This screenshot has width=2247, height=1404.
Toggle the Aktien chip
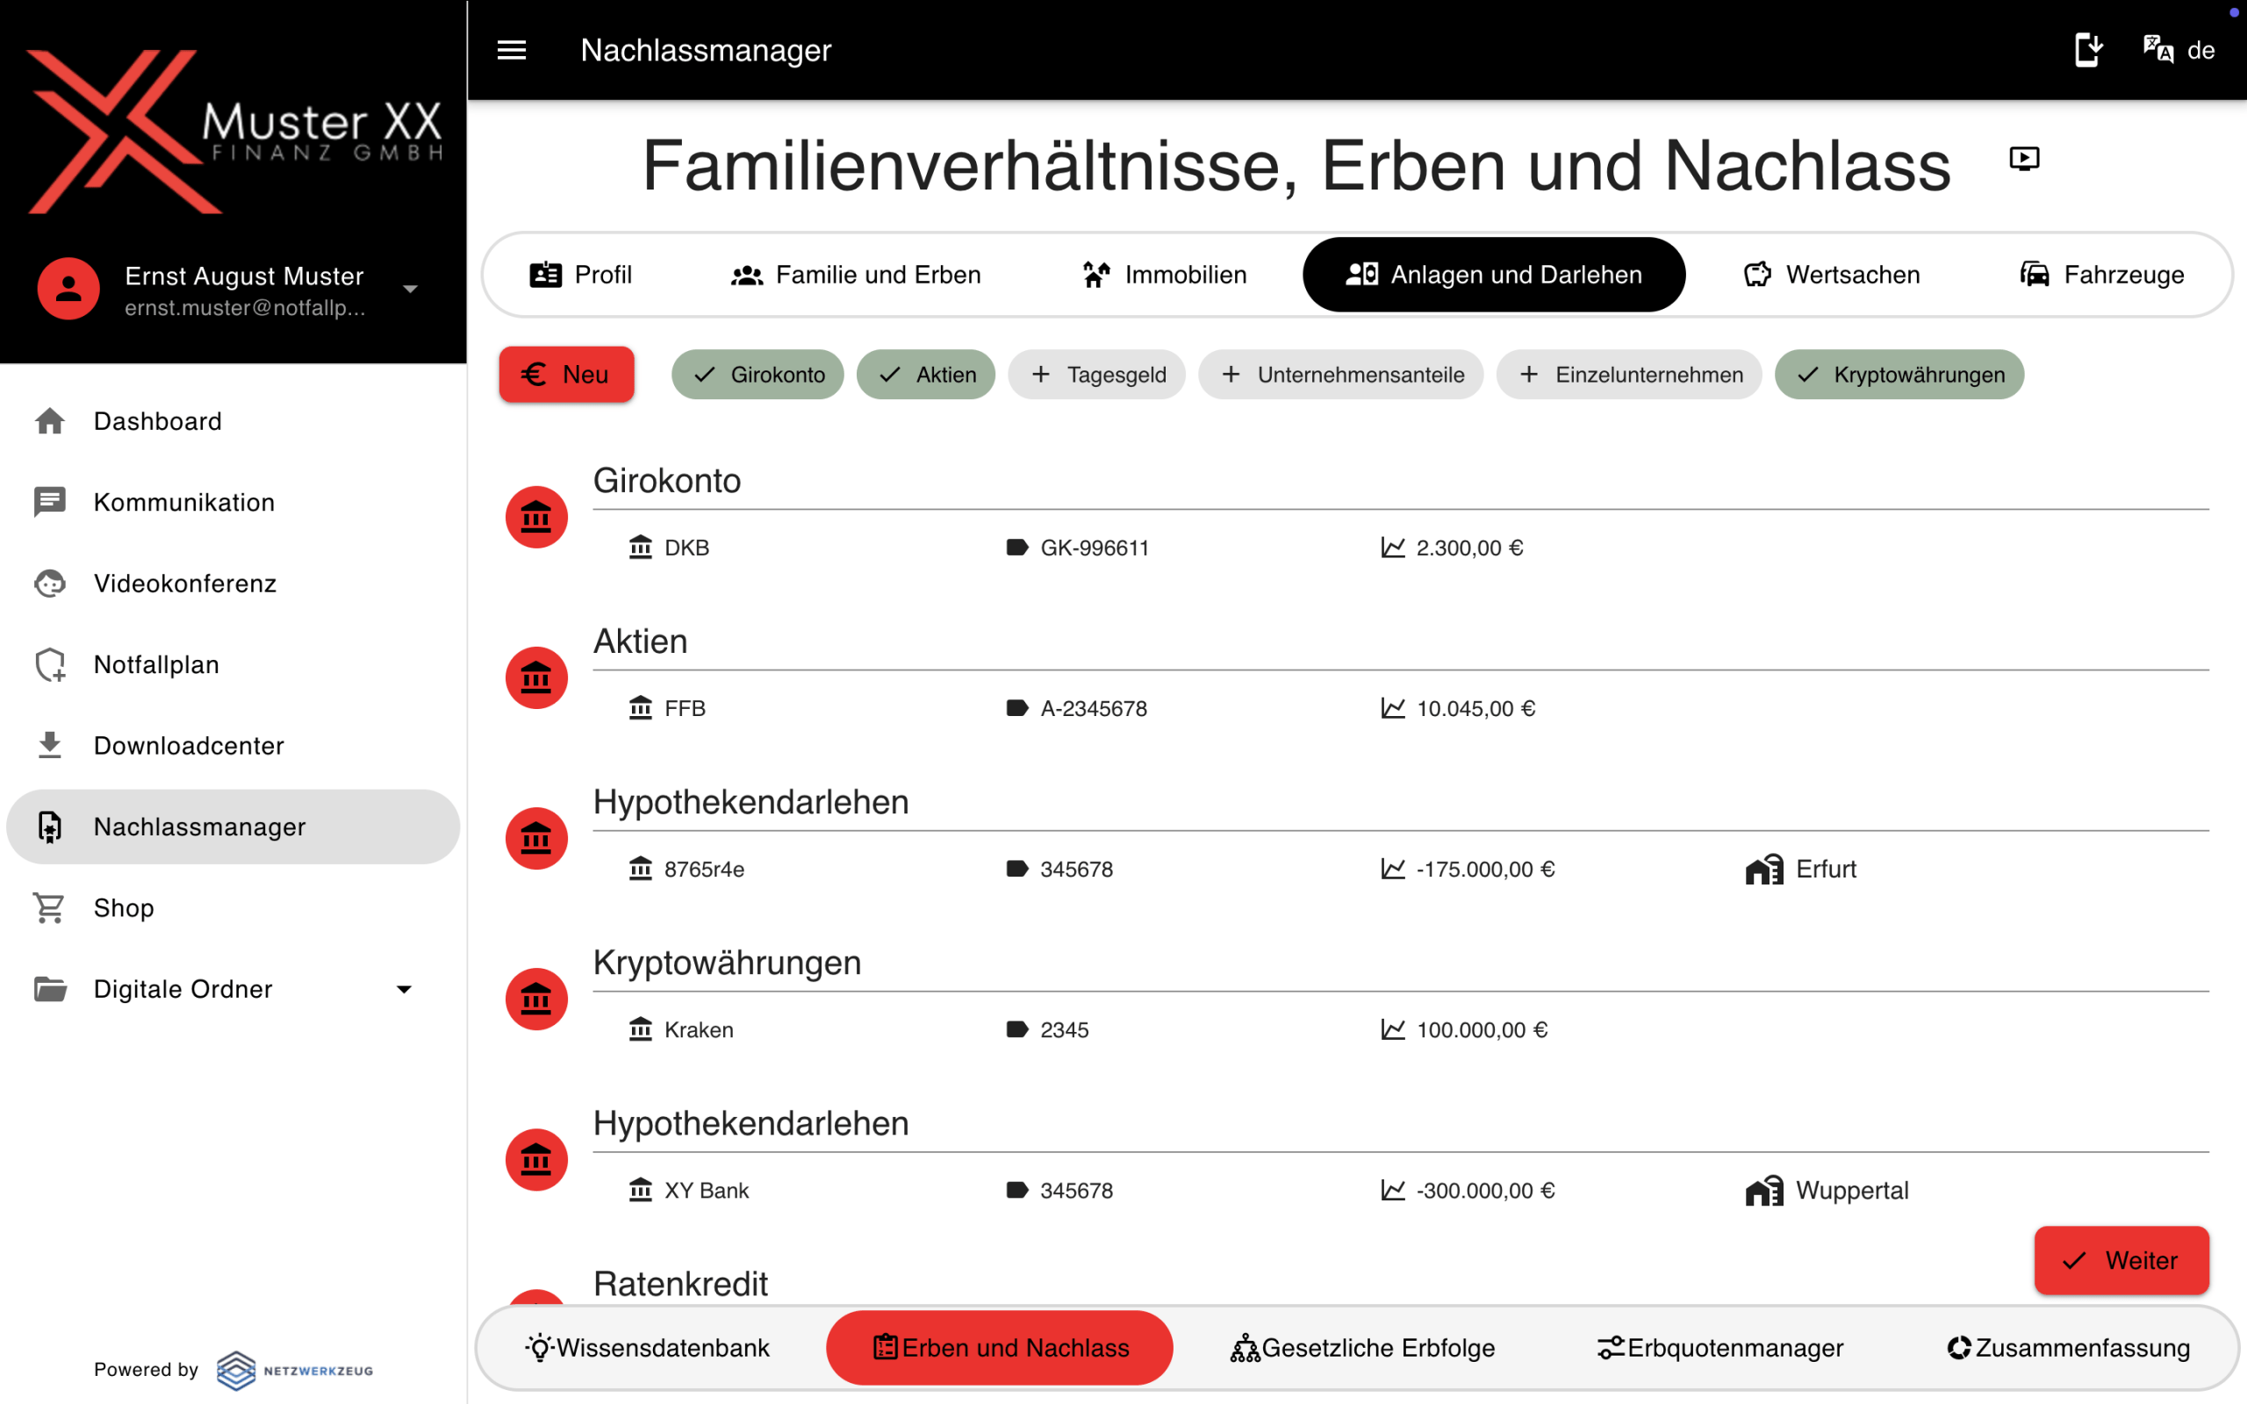[926, 374]
